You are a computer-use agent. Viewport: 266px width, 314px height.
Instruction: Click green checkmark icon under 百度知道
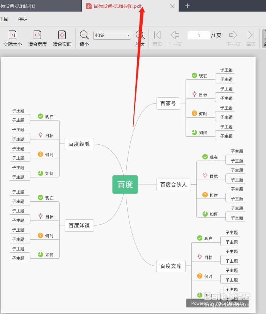(x=41, y=197)
